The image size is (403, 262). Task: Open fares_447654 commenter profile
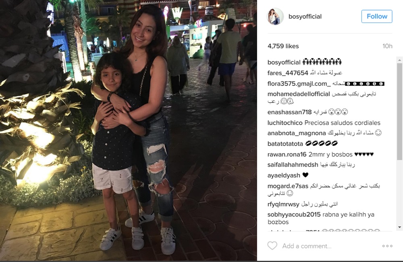pos(288,73)
